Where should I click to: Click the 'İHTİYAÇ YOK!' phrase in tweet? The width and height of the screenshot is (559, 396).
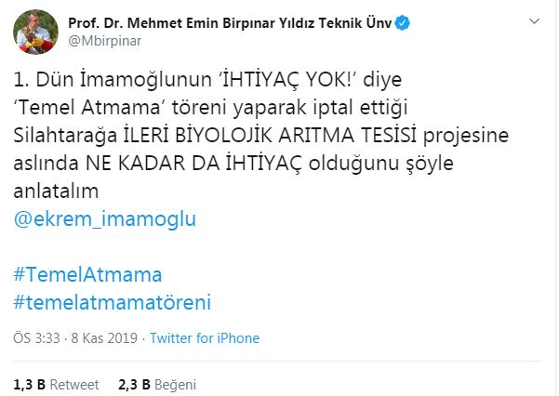[288, 80]
